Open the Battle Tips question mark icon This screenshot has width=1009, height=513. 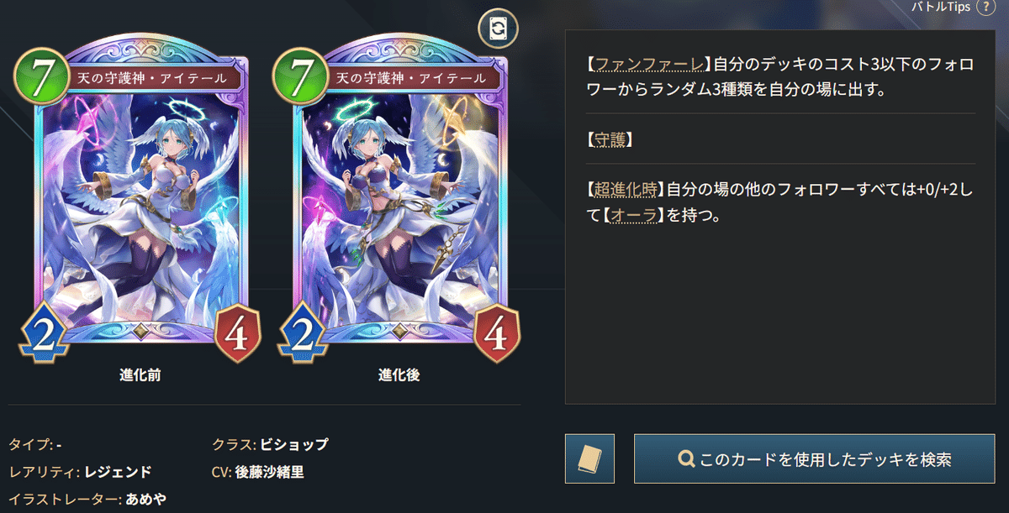coord(986,7)
